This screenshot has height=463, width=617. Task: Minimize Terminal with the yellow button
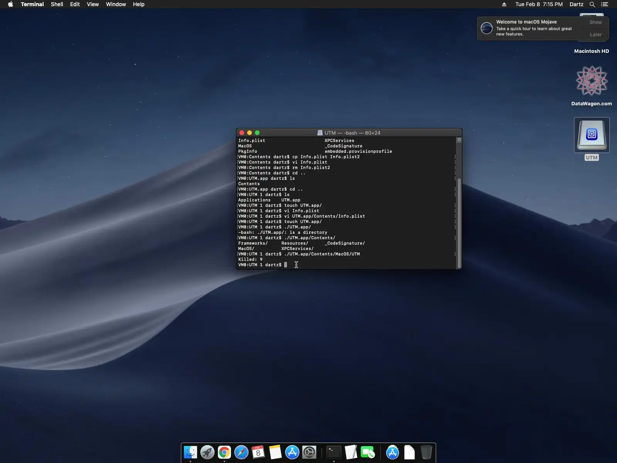pyautogui.click(x=249, y=133)
